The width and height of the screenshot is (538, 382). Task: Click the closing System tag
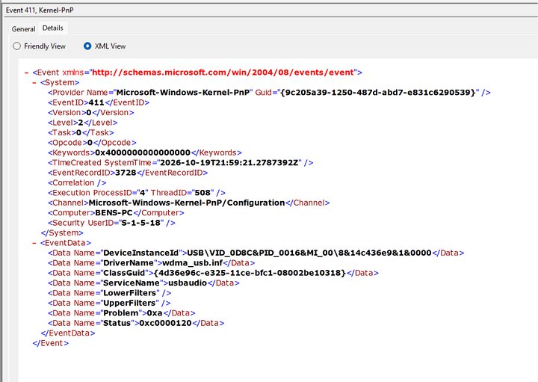click(x=62, y=232)
